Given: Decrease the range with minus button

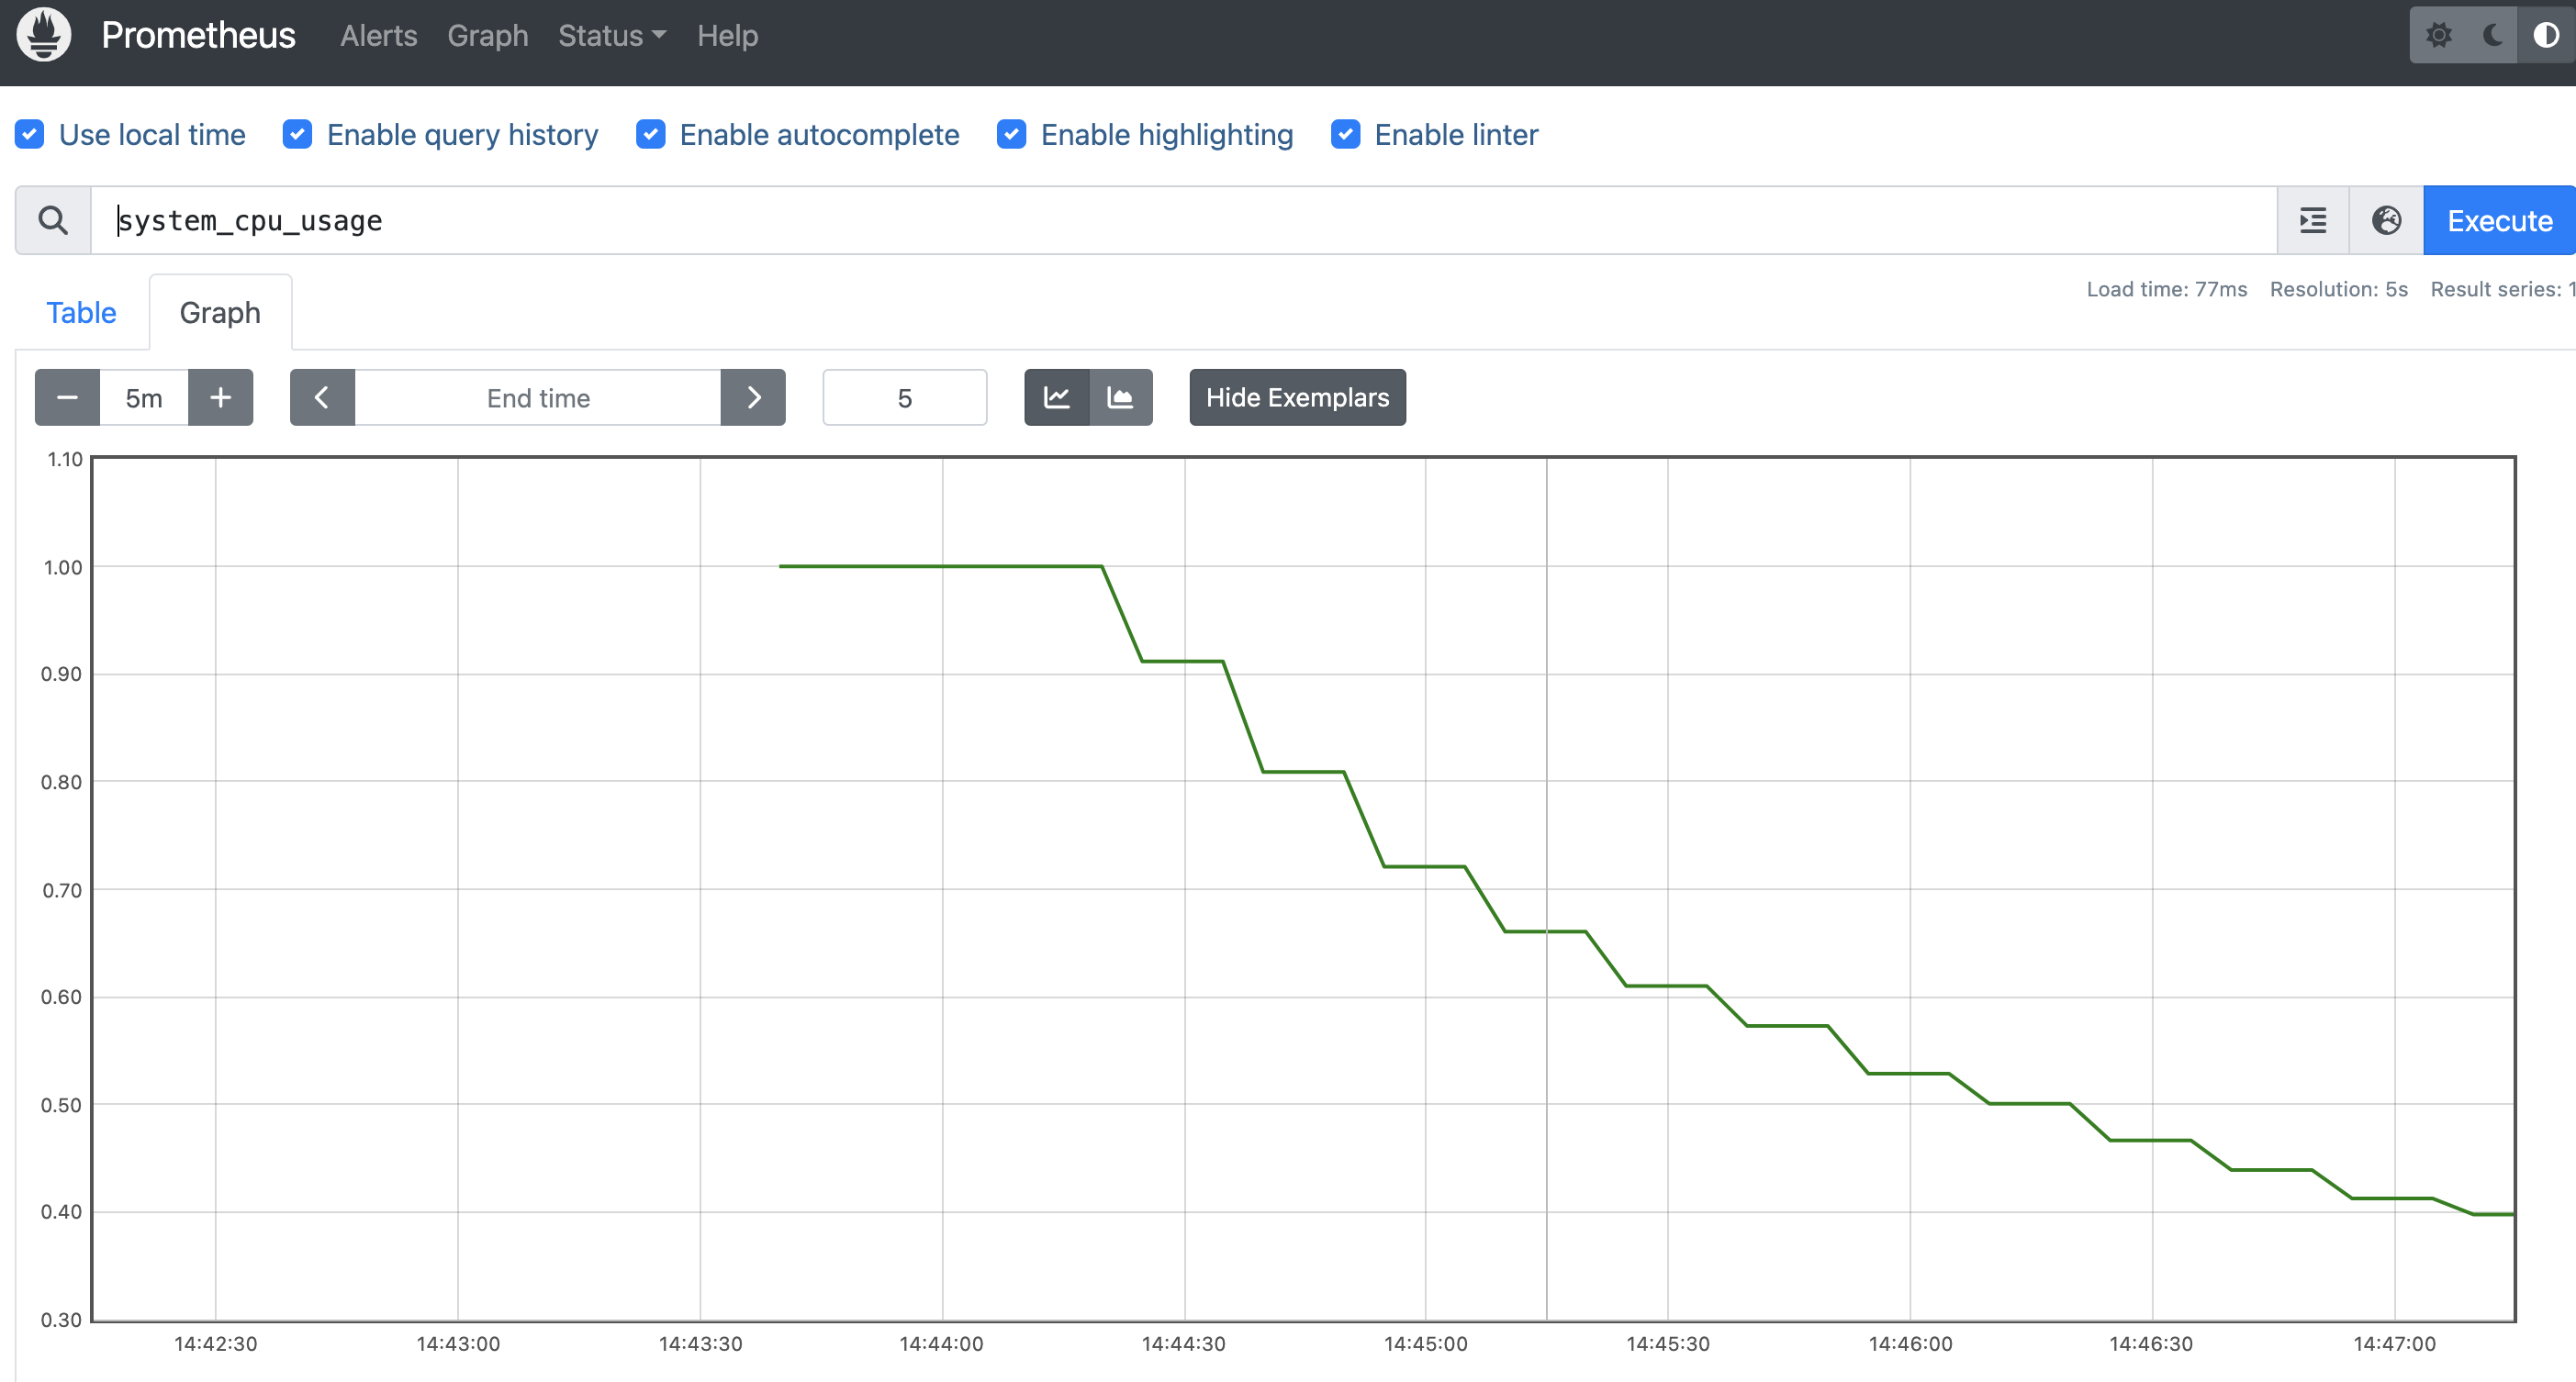Looking at the screenshot, I should [x=67, y=397].
